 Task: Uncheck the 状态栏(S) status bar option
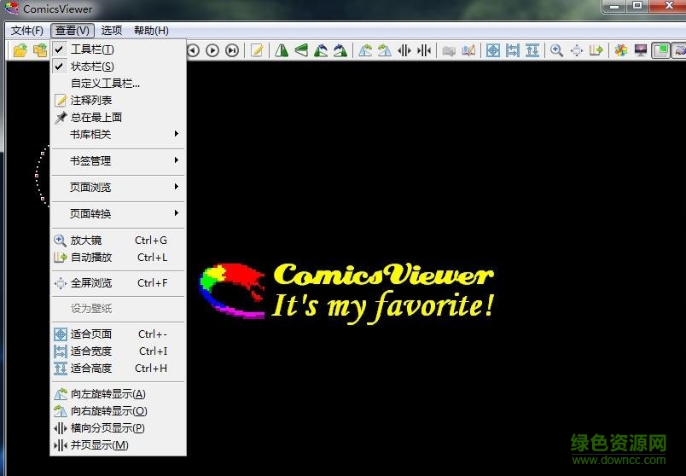pos(92,66)
